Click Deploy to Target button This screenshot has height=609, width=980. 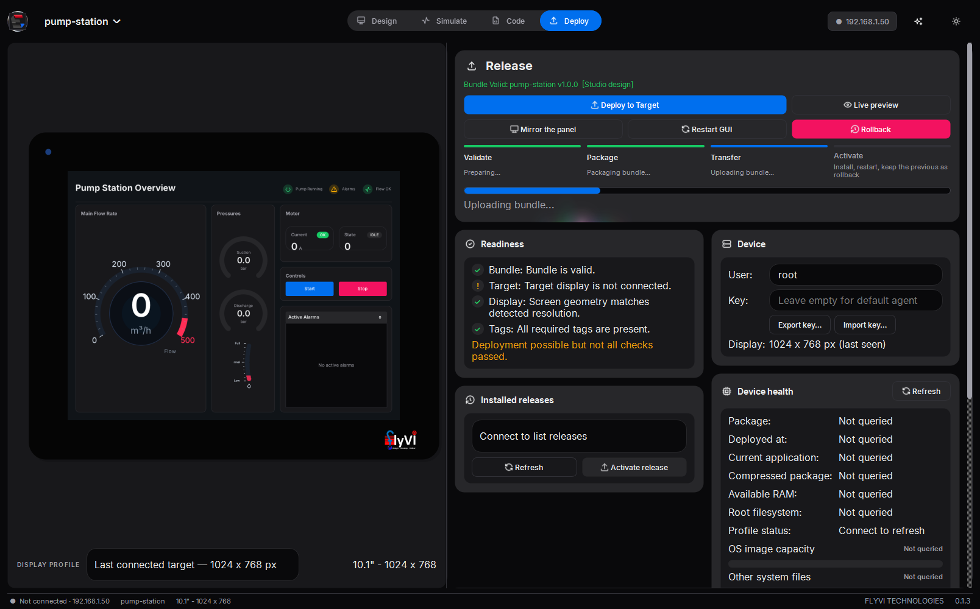point(625,105)
